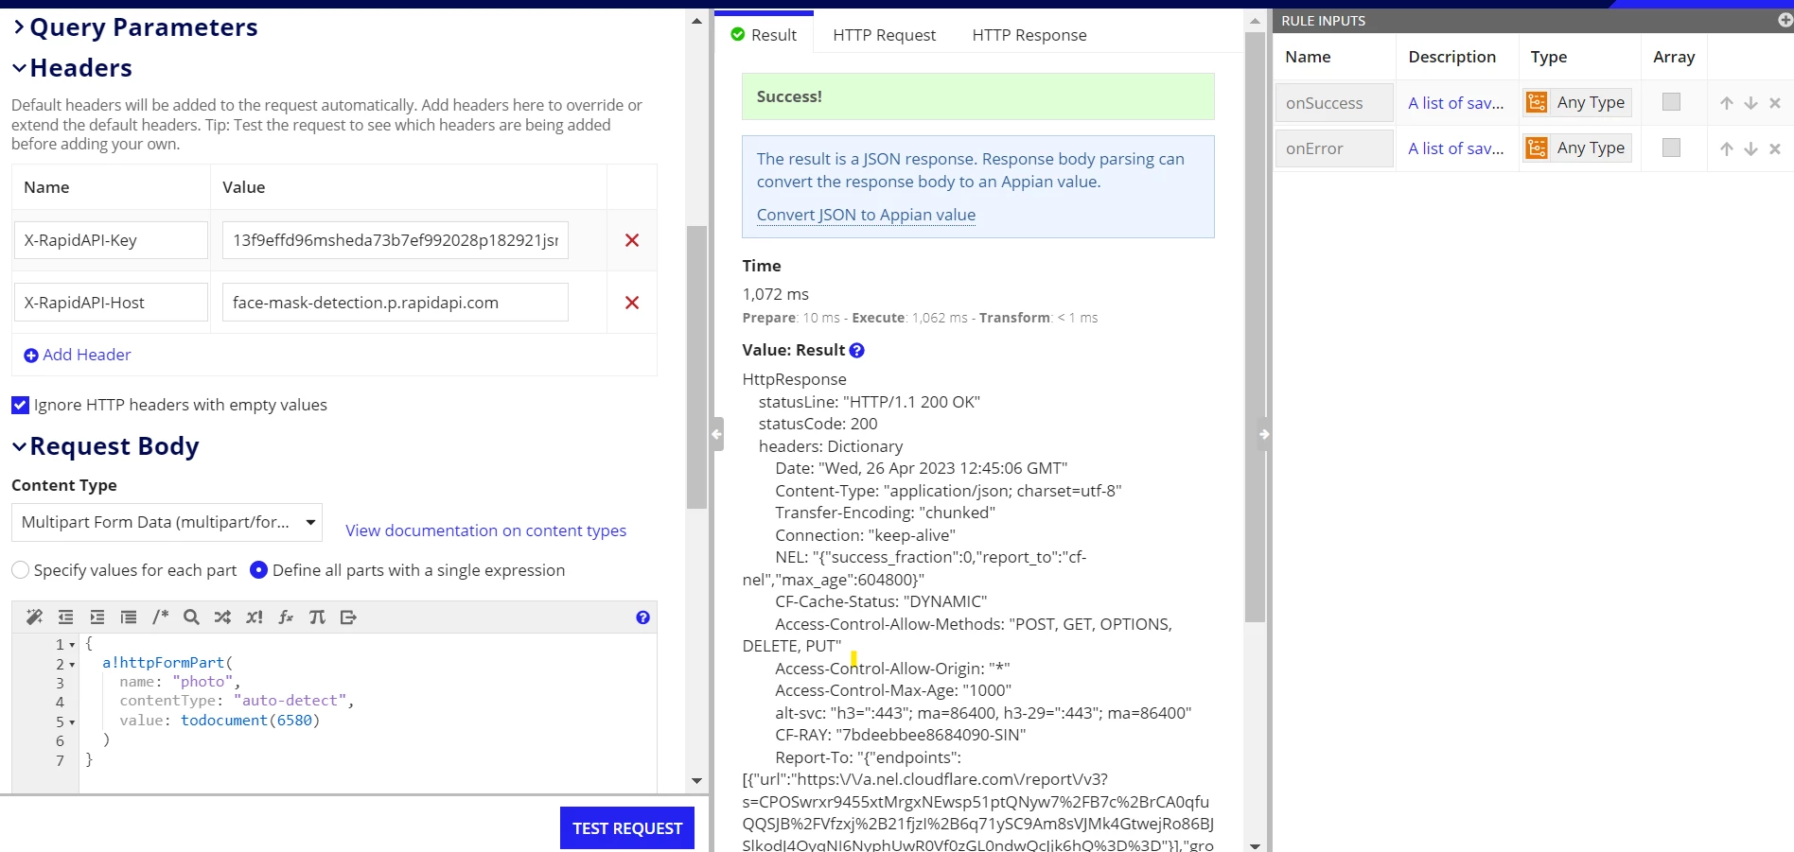
Task: Click the onError name field
Action: click(x=1334, y=148)
